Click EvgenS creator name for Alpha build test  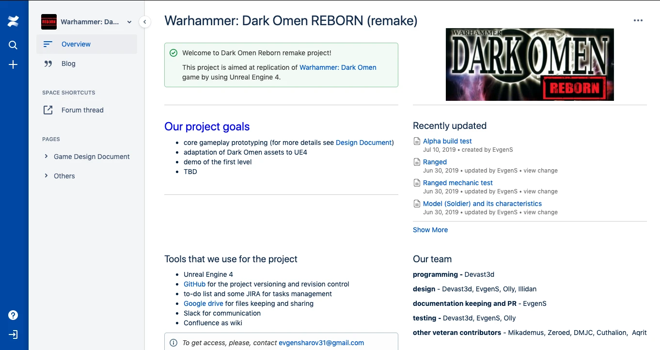click(503, 150)
